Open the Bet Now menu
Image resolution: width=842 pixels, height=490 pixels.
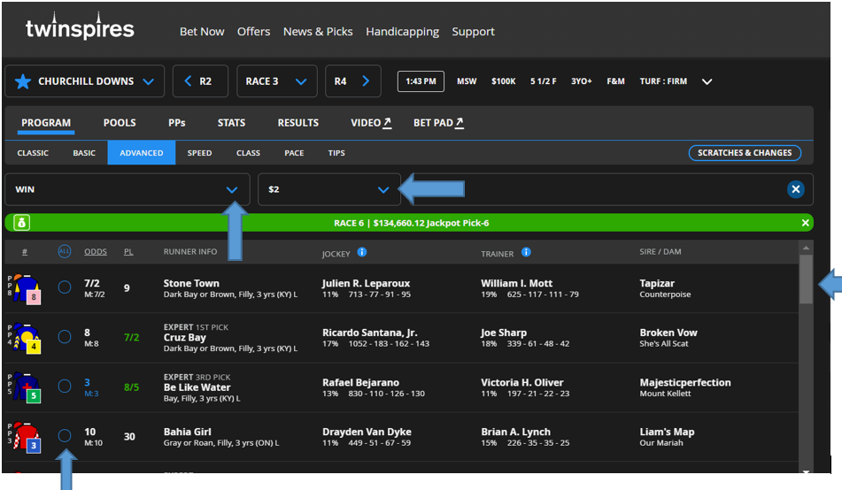click(x=202, y=32)
